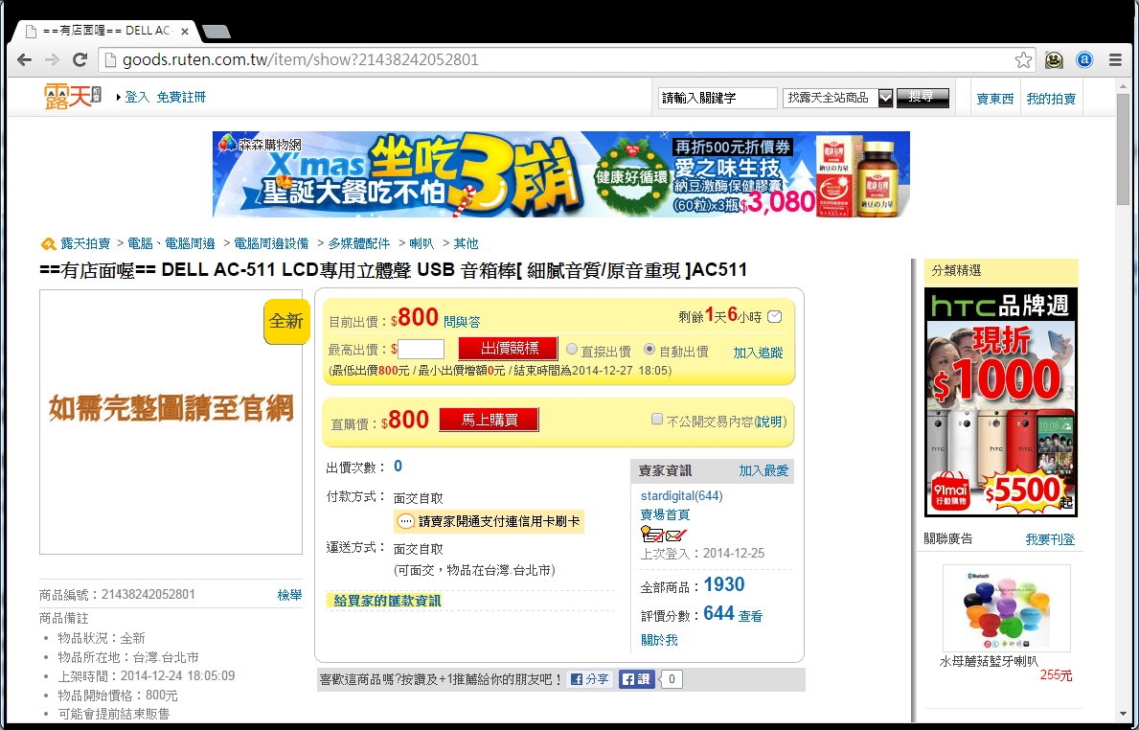The width and height of the screenshot is (1139, 730).
Task: Go back with the browser back arrow
Action: click(x=24, y=59)
